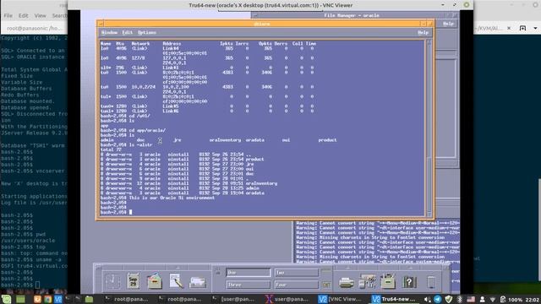Open the Application Manager icon on panel
The width and height of the screenshot is (541, 304).
(388, 281)
